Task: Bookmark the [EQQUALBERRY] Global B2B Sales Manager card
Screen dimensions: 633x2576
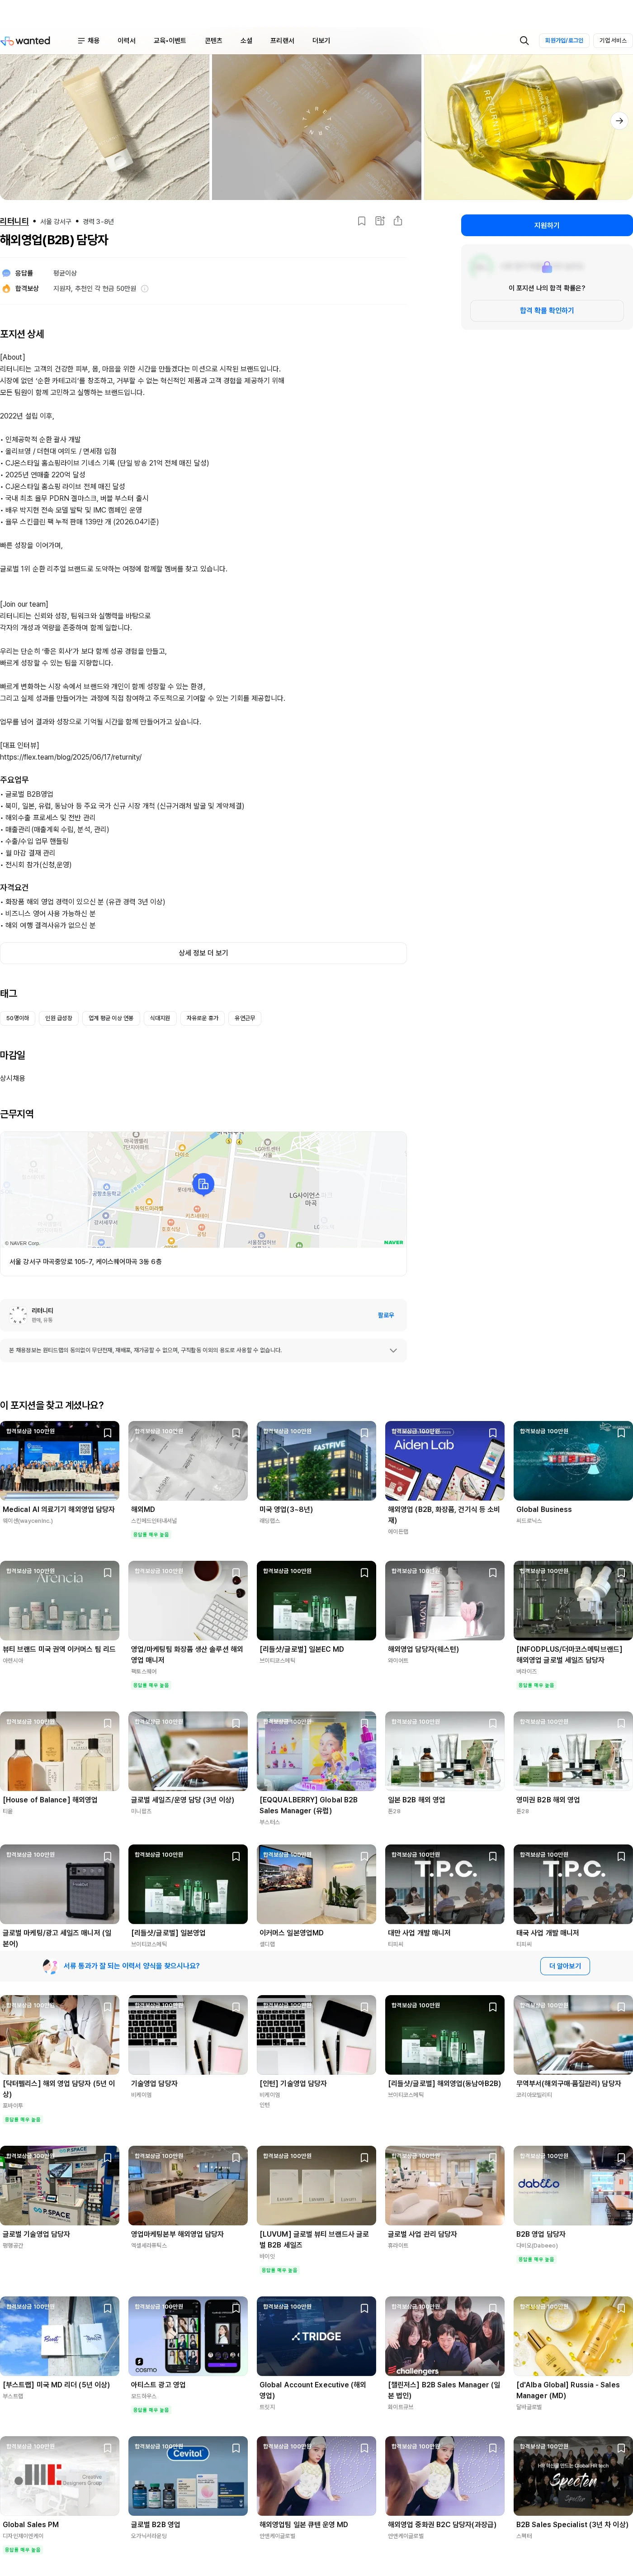Action: 365,1724
